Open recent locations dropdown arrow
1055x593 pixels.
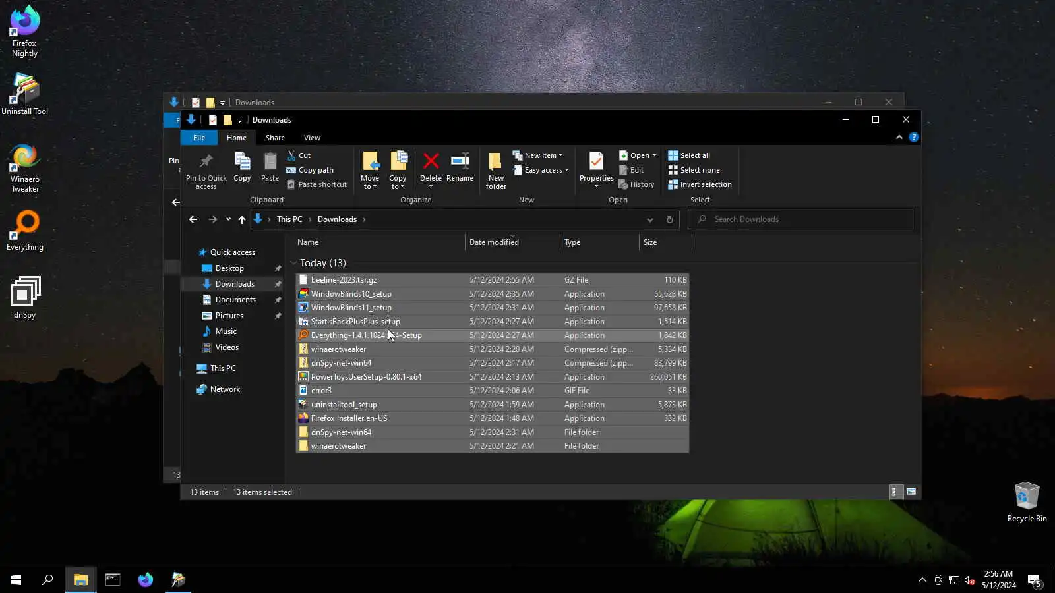228,219
